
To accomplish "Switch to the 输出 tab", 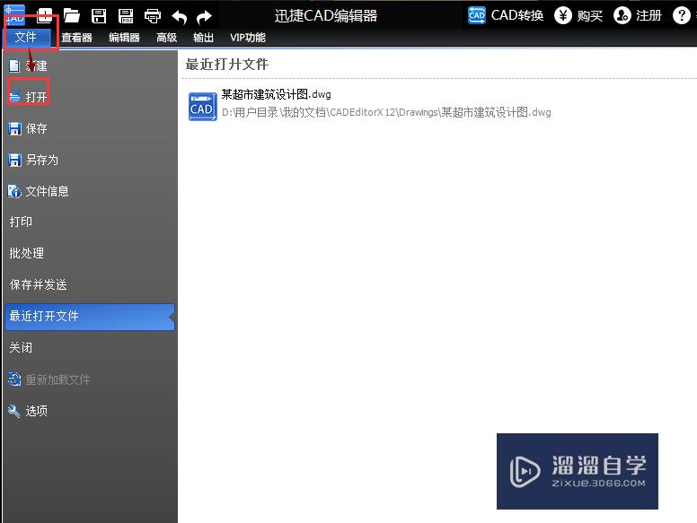I will click(x=203, y=38).
